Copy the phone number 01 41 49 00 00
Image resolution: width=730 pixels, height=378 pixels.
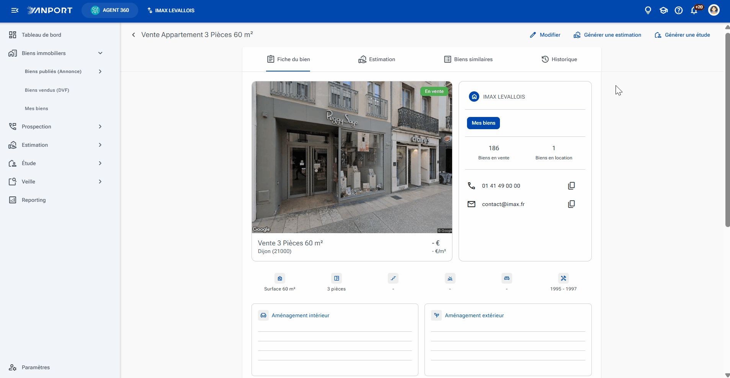pyautogui.click(x=572, y=186)
